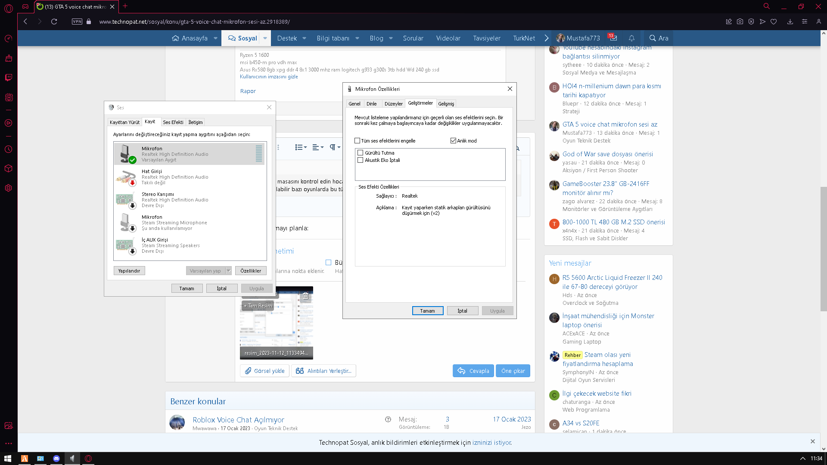Click the trash icon on the attachment thumbnail
The height and width of the screenshot is (465, 827).
305,296
